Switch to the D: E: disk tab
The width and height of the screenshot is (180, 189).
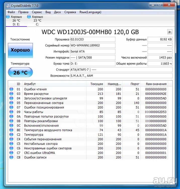coord(16,20)
